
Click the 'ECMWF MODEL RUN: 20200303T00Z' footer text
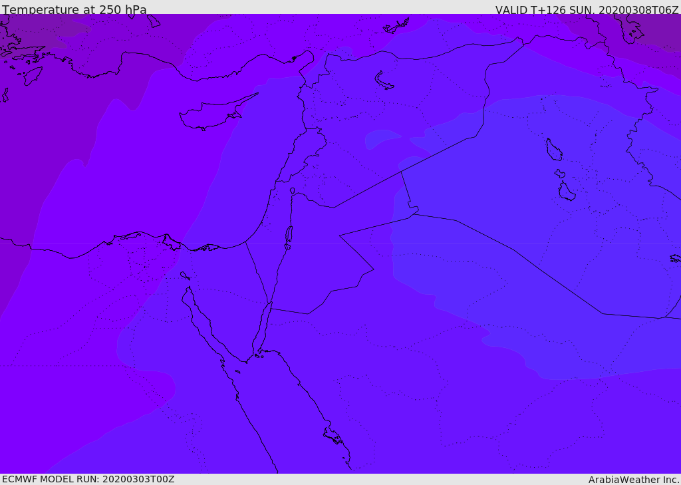click(x=88, y=480)
